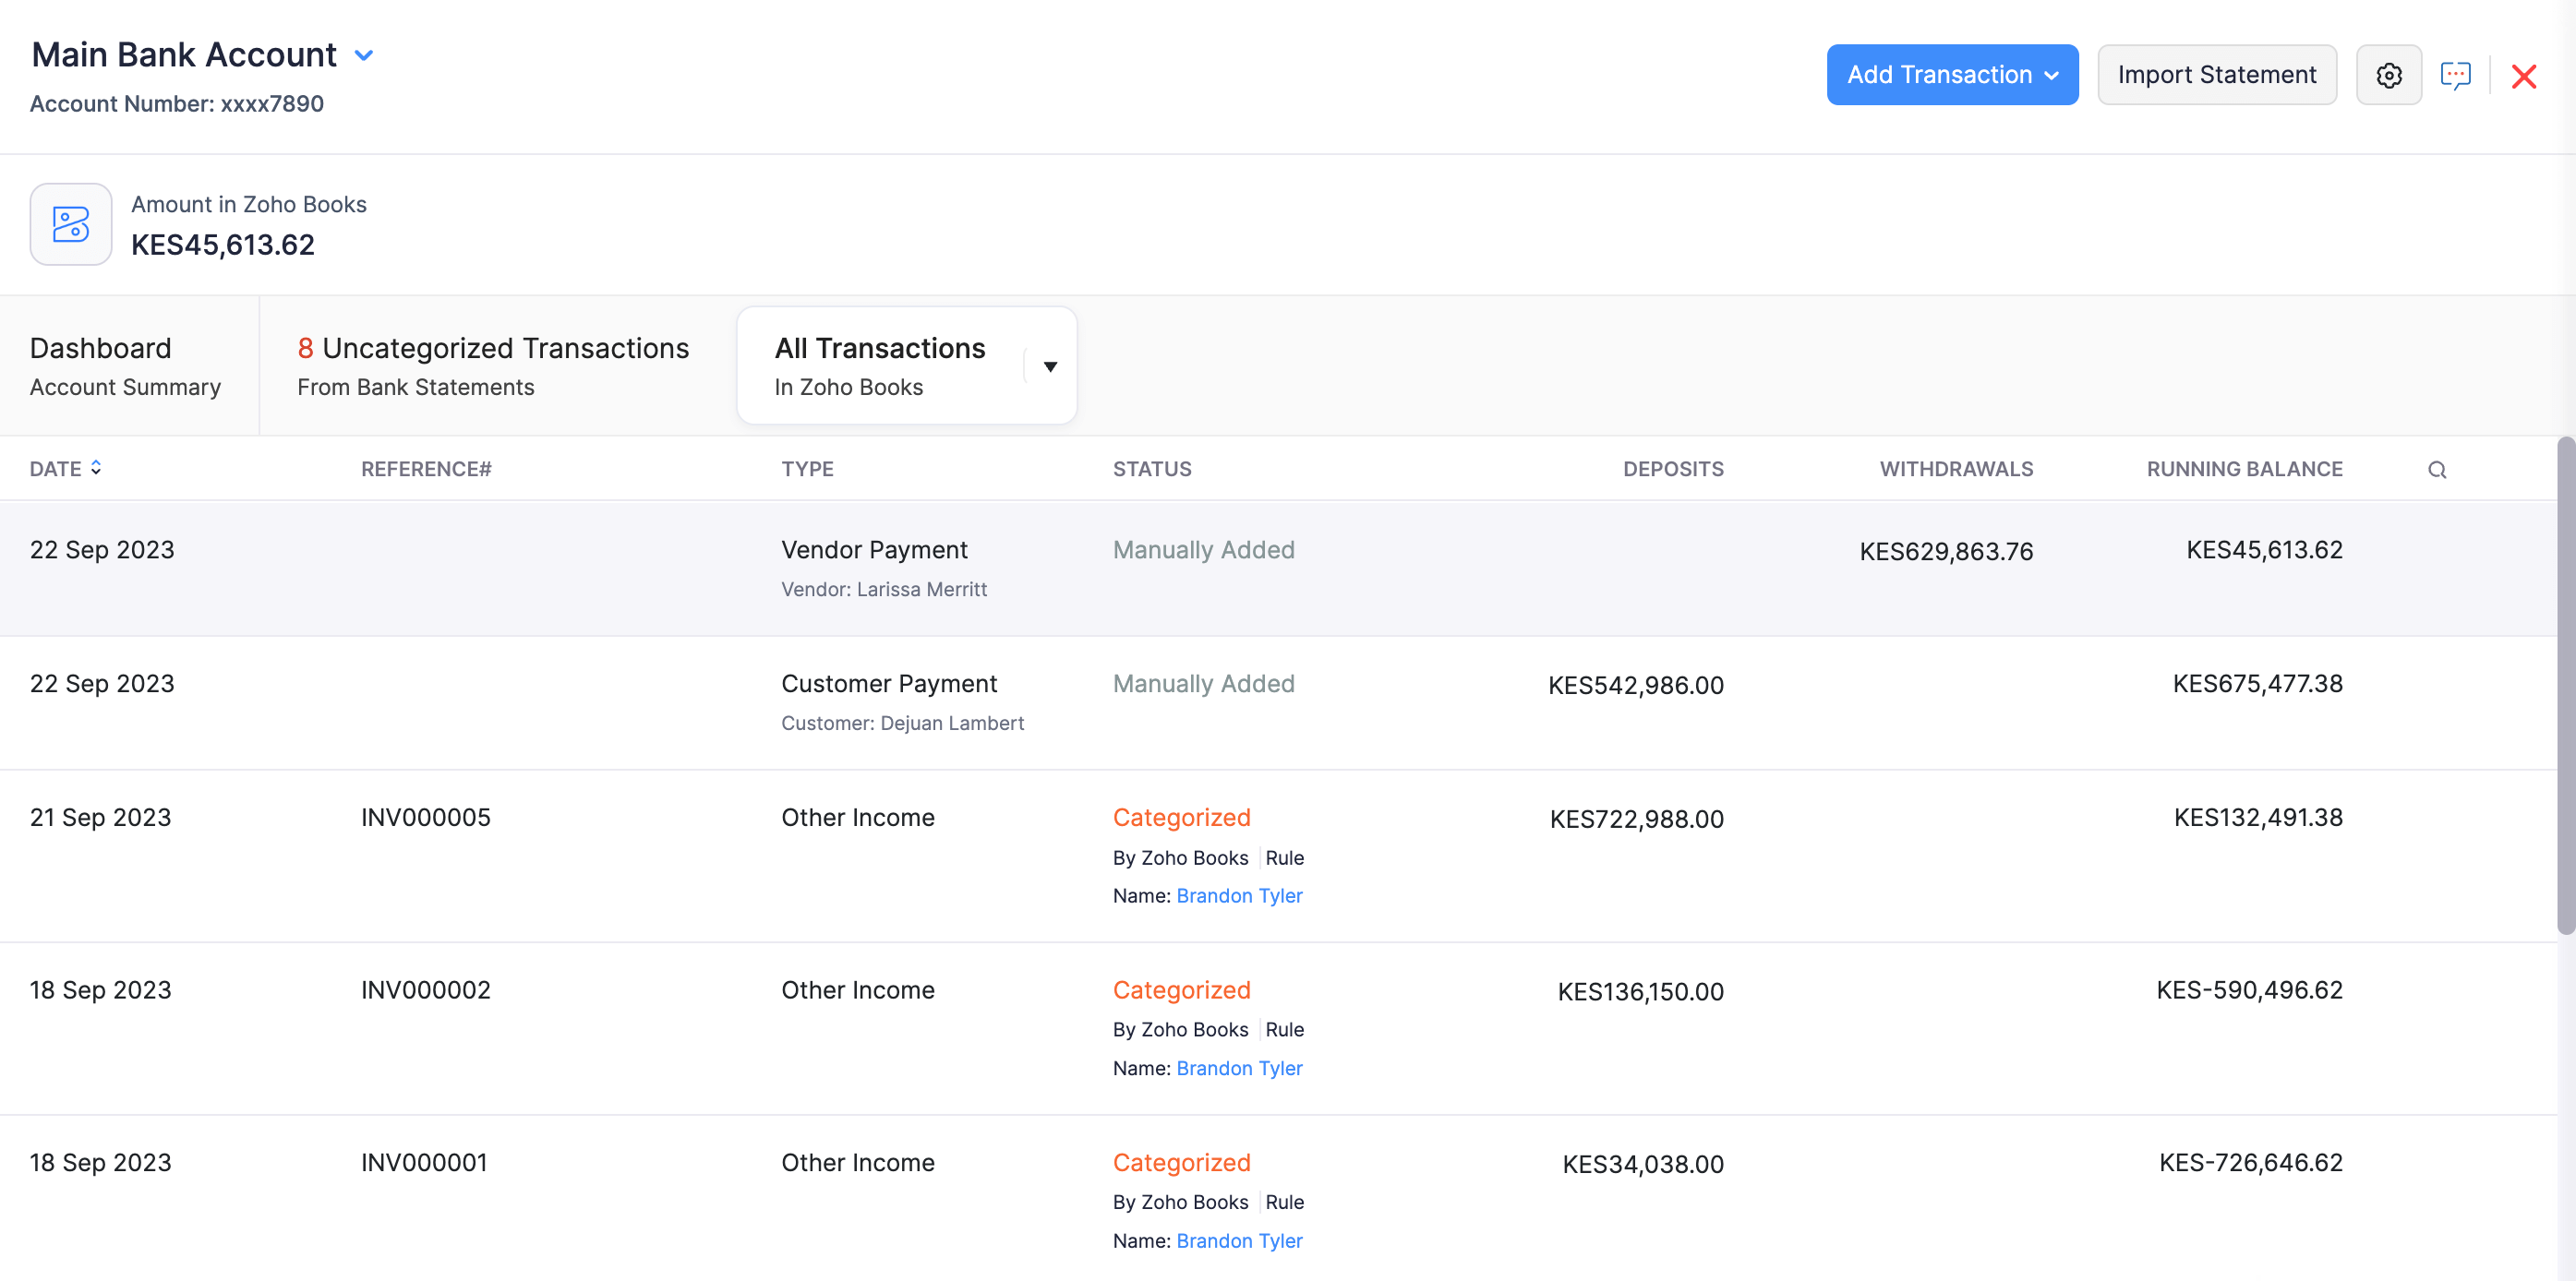Sort transactions using the date sort icon
Viewport: 2576px width, 1281px height.
click(96, 467)
